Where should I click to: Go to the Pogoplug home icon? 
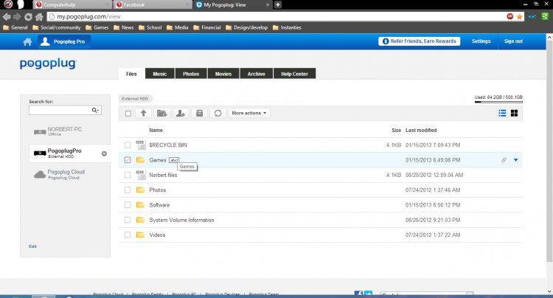(27, 41)
